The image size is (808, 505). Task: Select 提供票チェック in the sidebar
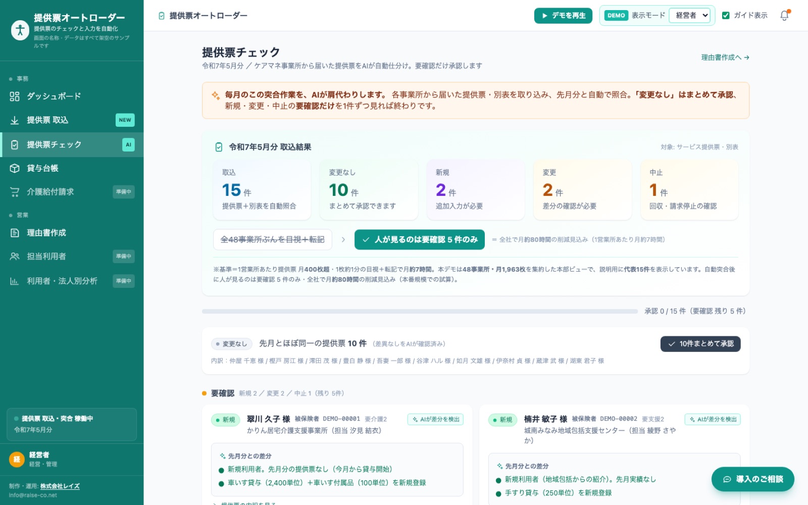pos(72,144)
